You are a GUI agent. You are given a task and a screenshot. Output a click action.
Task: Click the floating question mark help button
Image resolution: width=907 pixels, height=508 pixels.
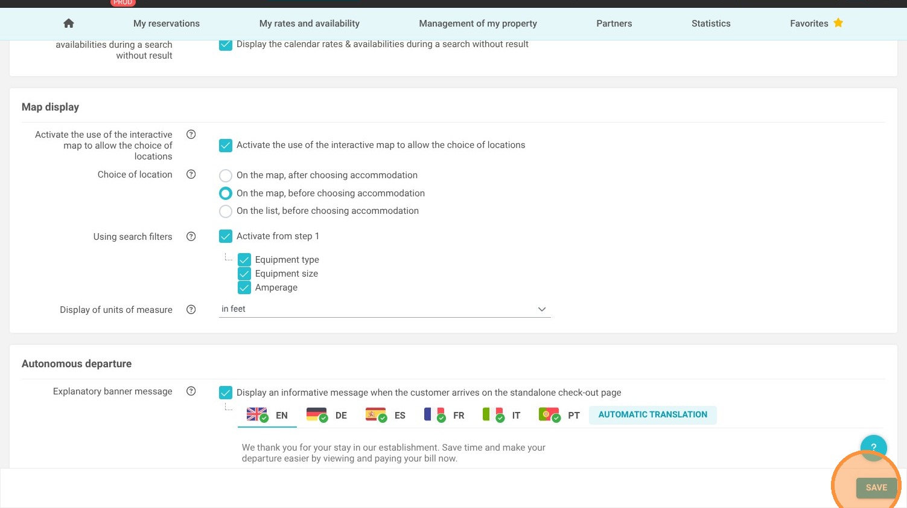point(873,448)
